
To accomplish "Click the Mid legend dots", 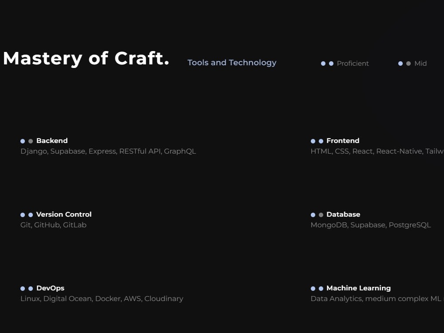I will click(x=404, y=63).
